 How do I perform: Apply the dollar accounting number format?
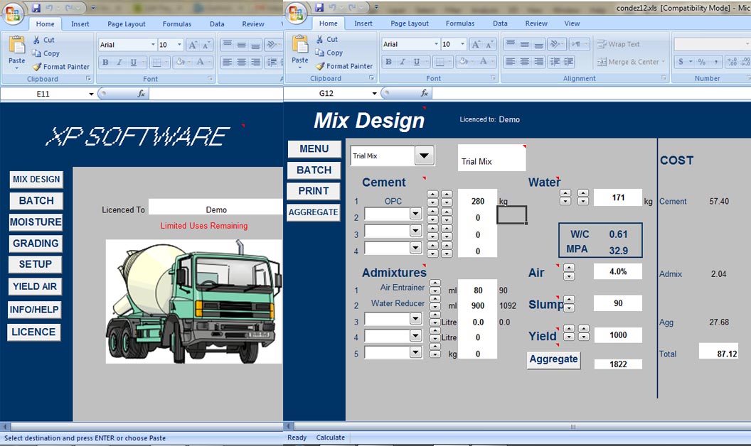click(x=681, y=62)
